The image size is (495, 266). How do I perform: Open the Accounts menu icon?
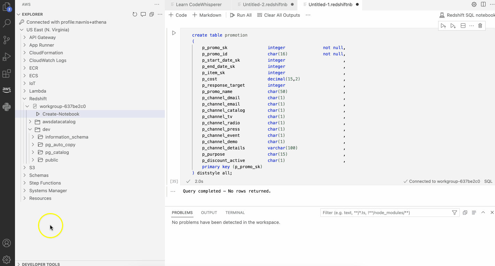point(7,243)
